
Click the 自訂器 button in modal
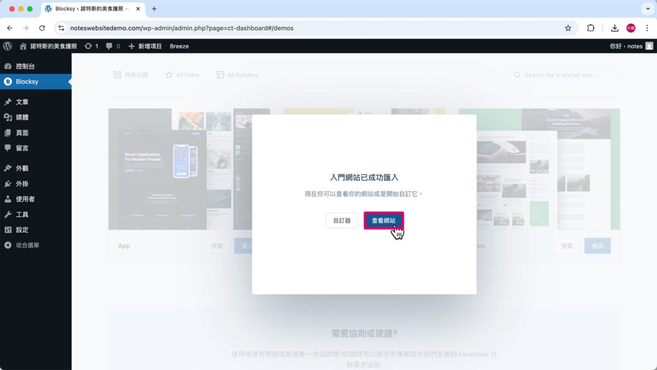341,220
